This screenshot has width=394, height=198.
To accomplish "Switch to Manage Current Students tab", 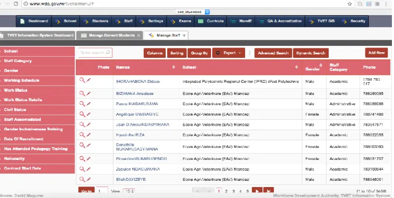I will [110, 35].
